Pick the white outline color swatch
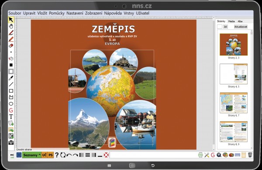Viewport: 262px width, 170px height. click(x=11, y=71)
